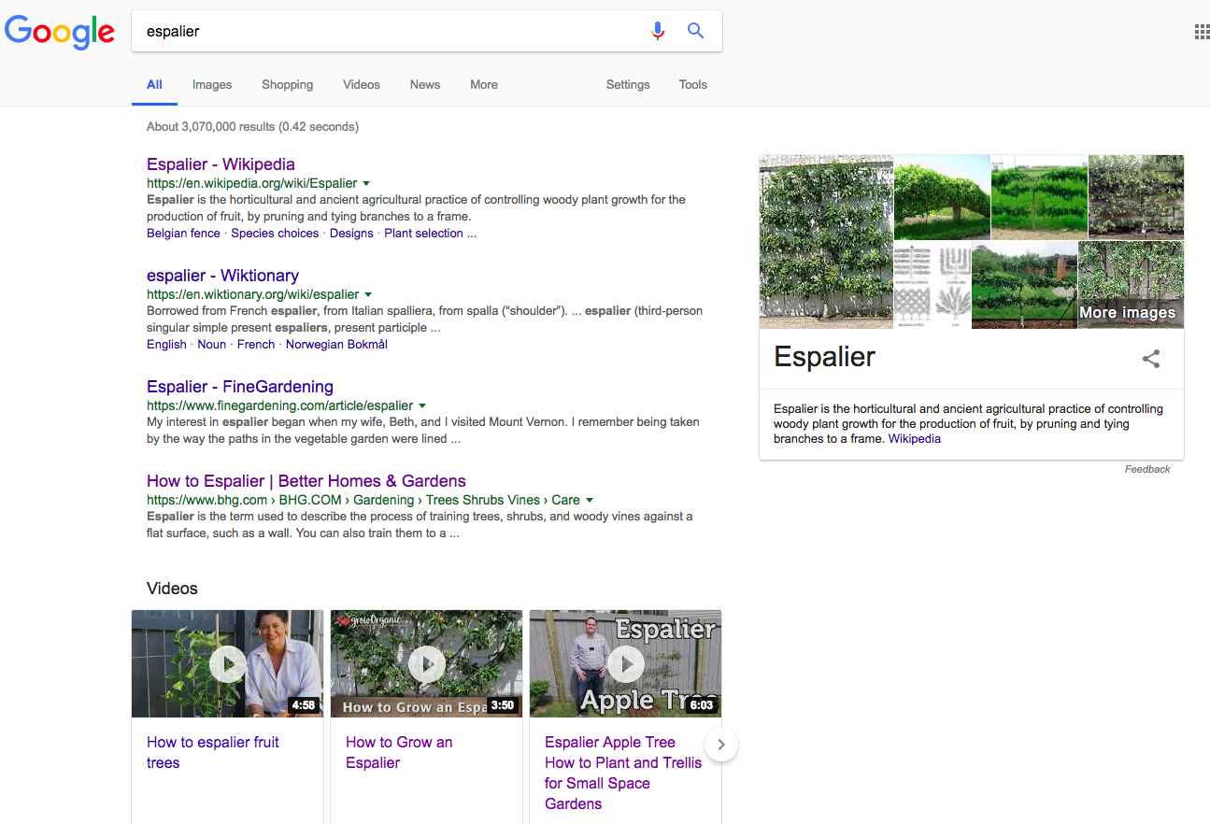
Task: Click the Google logo
Action: (60, 32)
